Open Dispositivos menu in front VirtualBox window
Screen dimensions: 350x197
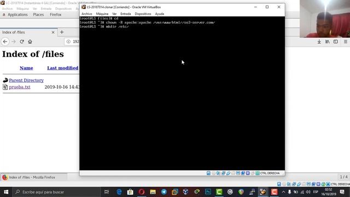(143, 14)
